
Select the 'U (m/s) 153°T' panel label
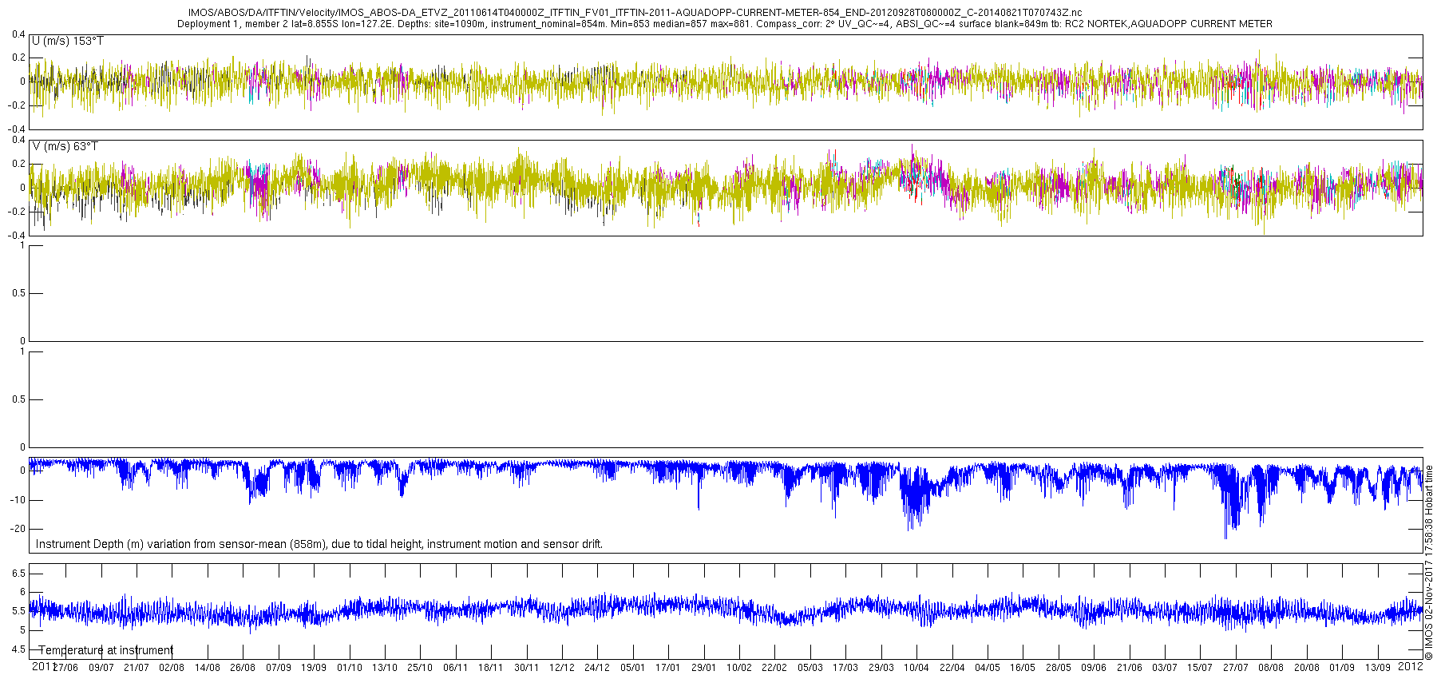[x=68, y=41]
